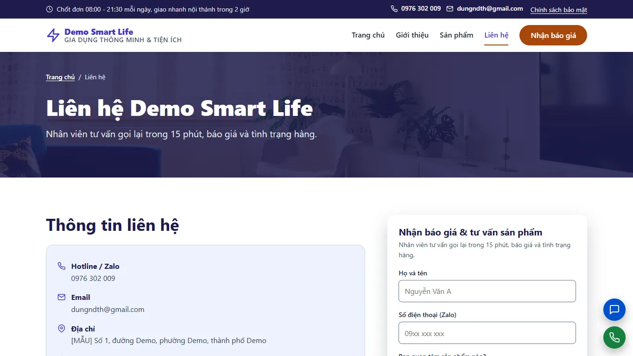
Task: Focus the Số điện thoại (Zalo) field
Action: [487, 333]
